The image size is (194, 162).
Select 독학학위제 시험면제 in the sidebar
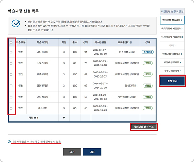[172, 37]
